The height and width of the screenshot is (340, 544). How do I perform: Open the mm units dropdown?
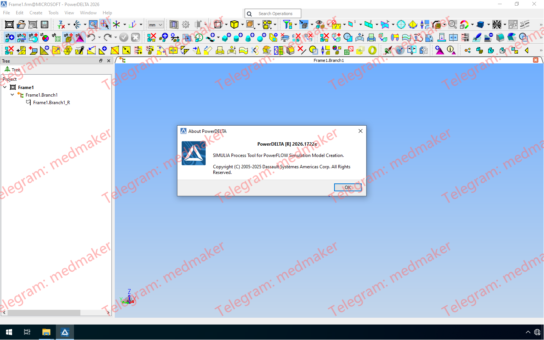155,24
